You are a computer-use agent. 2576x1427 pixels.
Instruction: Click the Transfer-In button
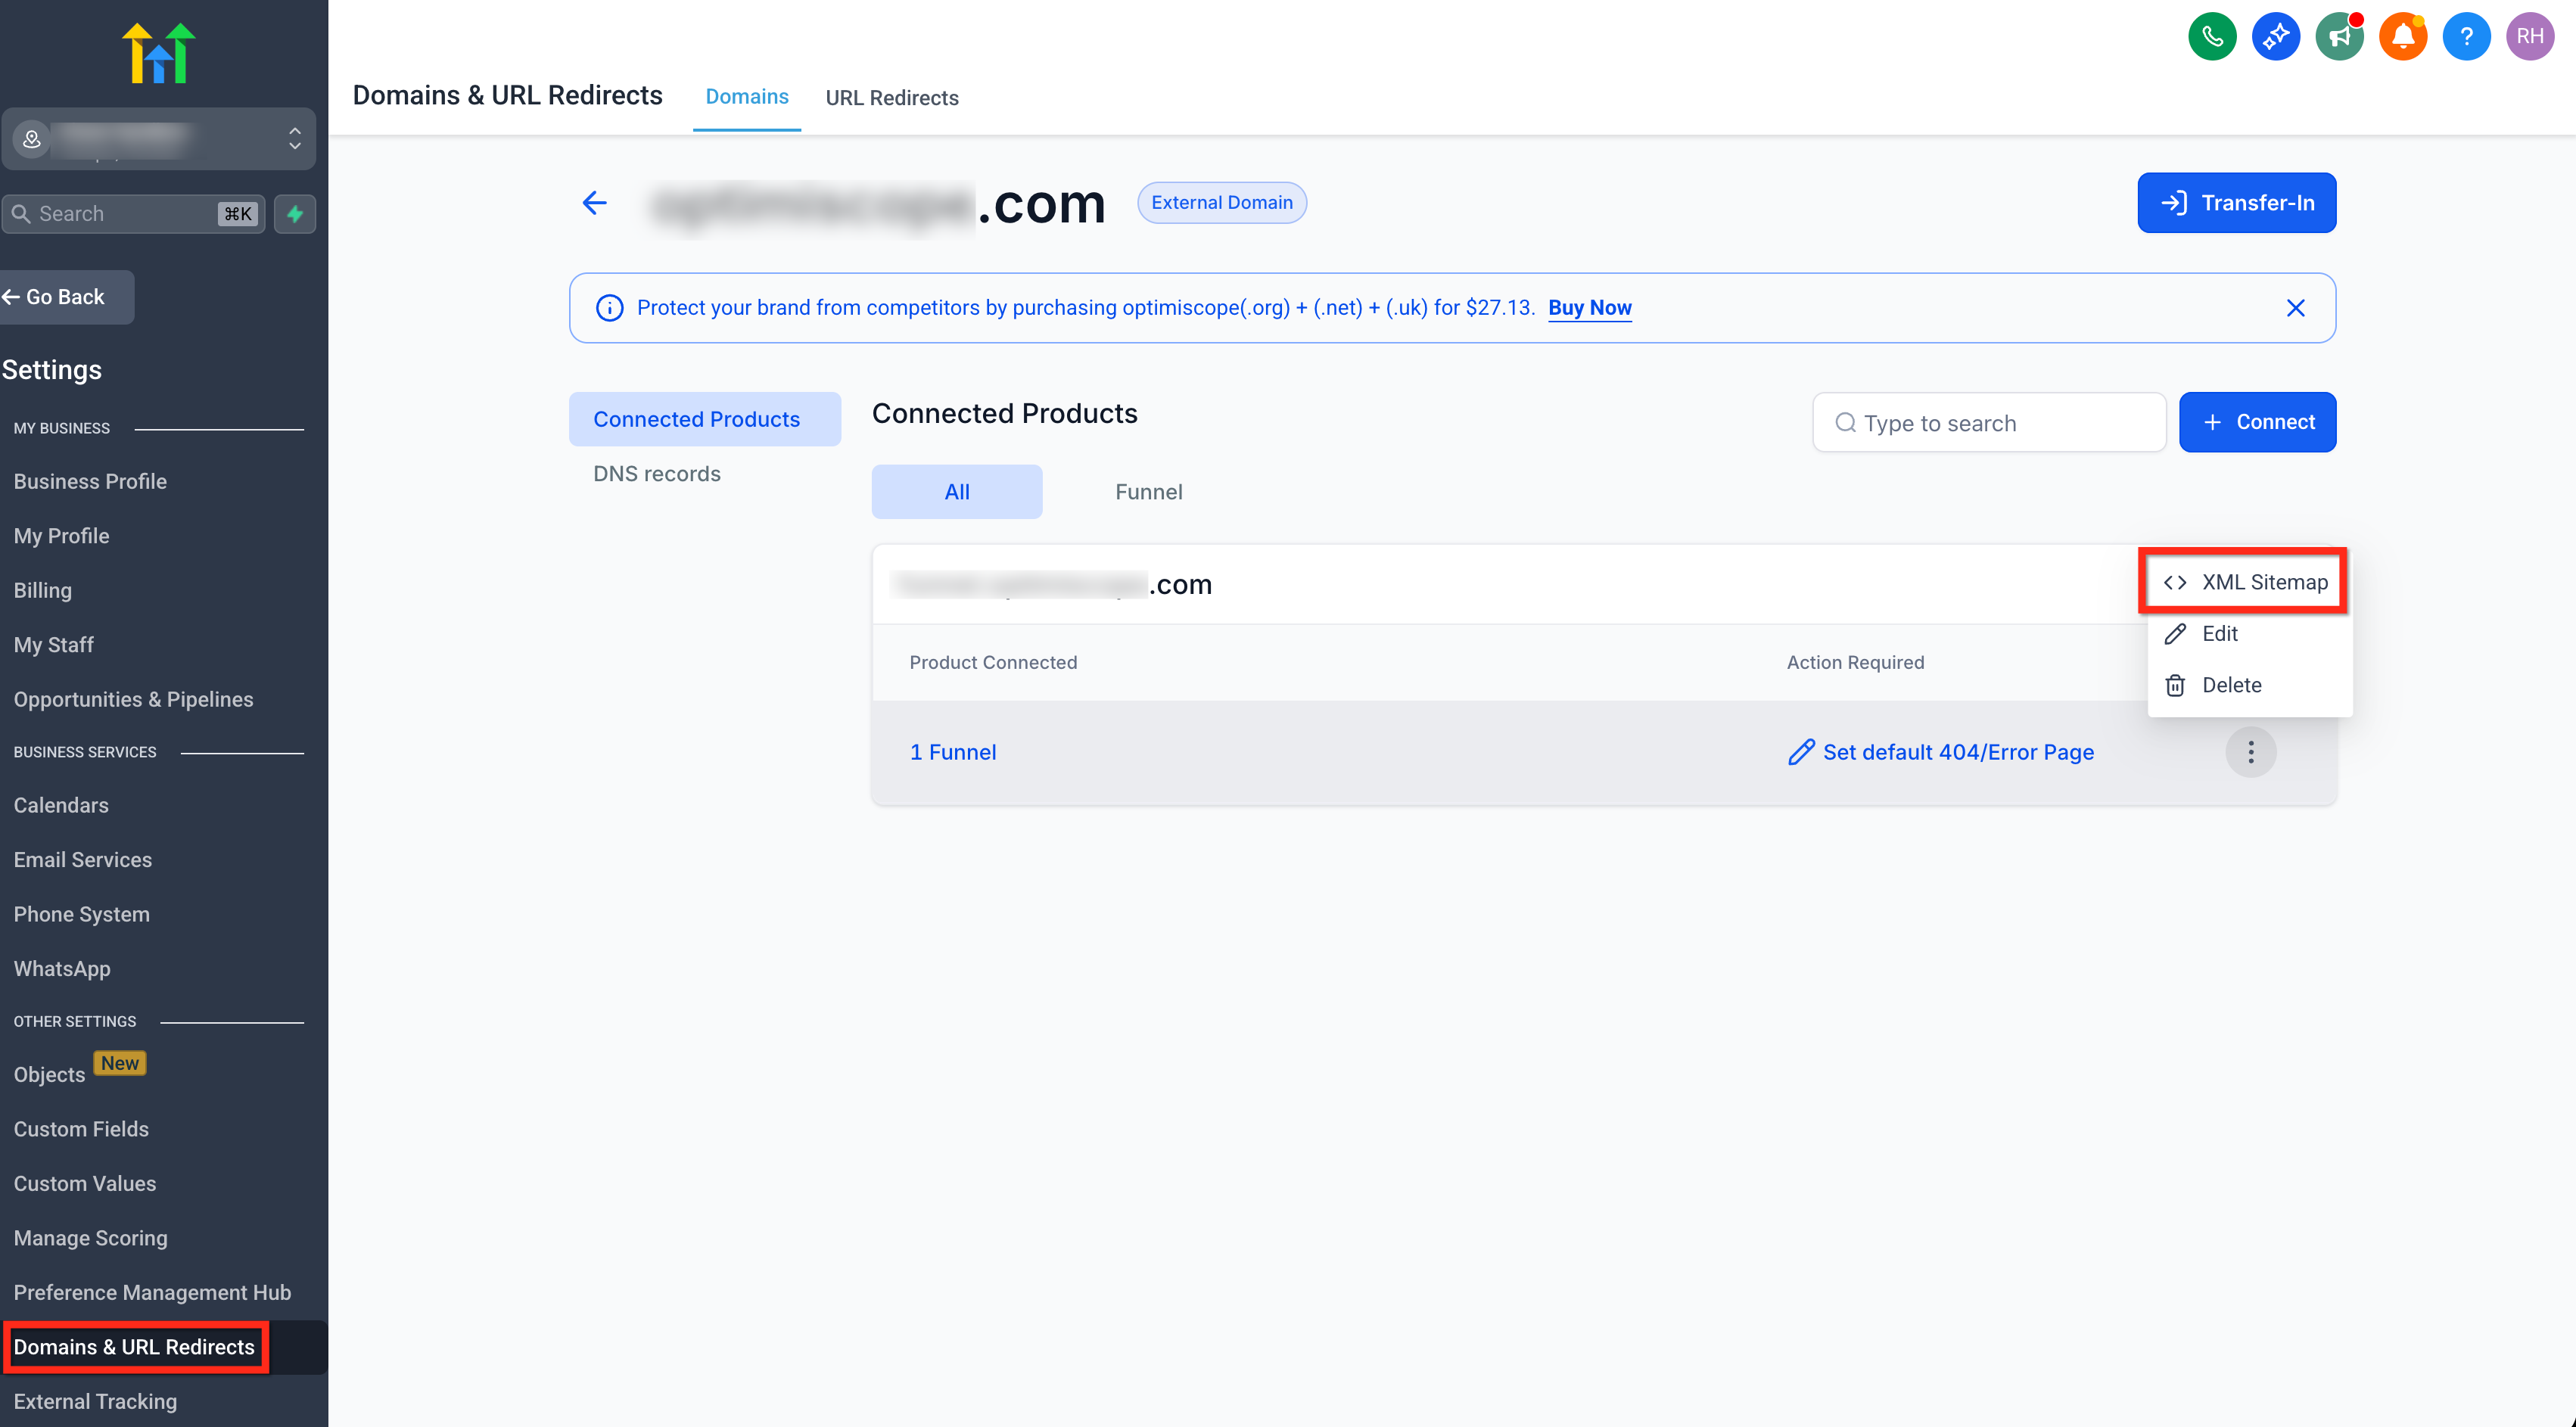tap(2236, 203)
